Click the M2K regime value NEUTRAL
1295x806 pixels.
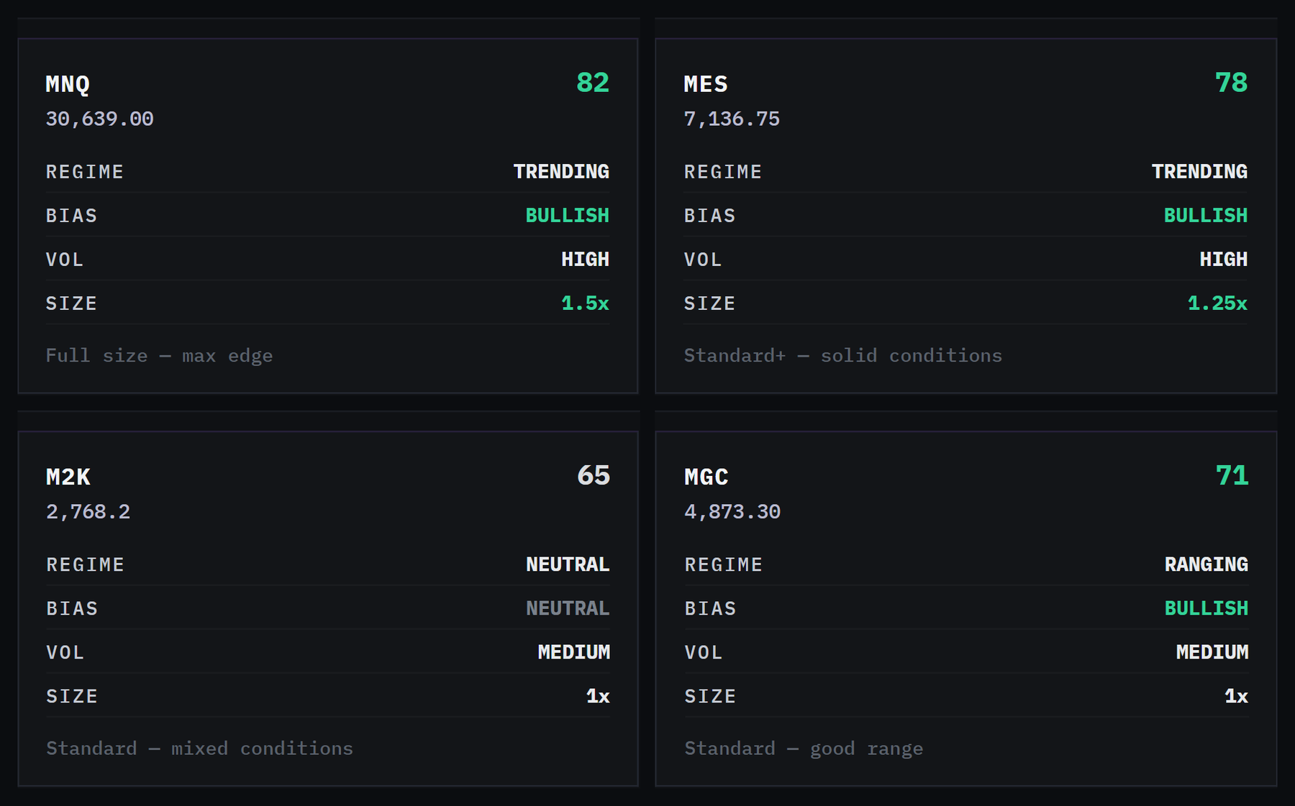[568, 565]
